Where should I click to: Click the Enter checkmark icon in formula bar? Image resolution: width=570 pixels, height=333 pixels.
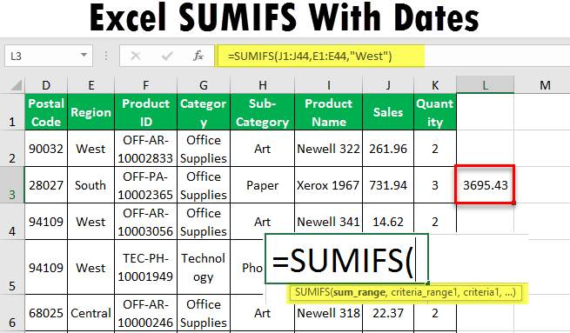point(167,56)
